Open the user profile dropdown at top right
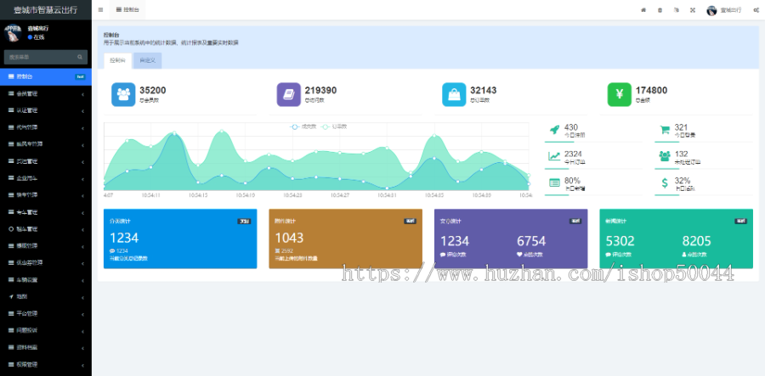Viewport: 765px width, 376px height. 724,10
